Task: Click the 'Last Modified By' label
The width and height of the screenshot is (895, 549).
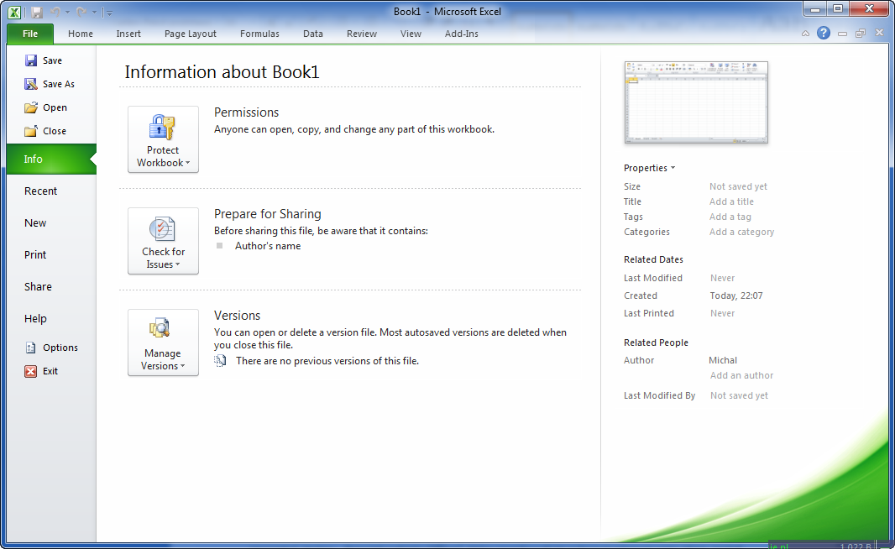Action: [659, 395]
